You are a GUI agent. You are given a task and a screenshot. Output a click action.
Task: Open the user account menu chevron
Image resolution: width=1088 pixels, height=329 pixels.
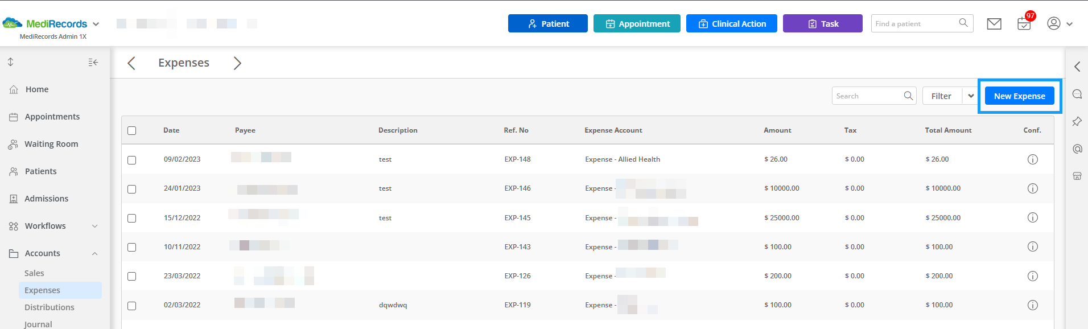pos(1069,24)
